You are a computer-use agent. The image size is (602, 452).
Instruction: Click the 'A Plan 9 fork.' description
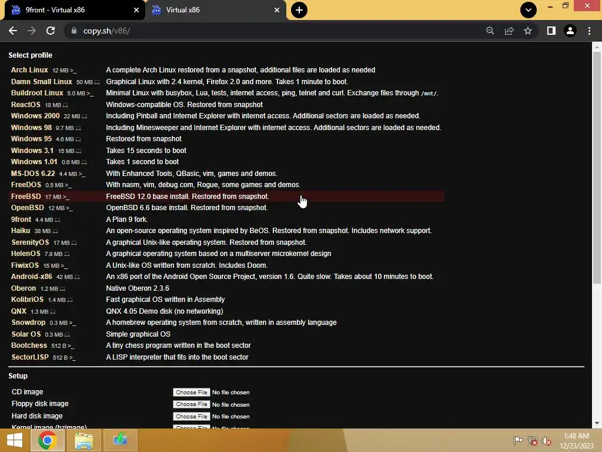[127, 220]
